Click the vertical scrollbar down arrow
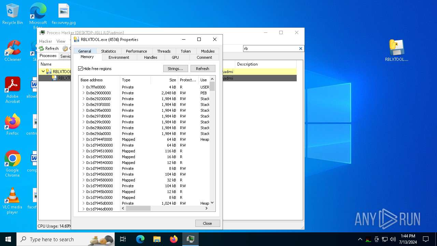The height and width of the screenshot is (246, 437). [212, 203]
